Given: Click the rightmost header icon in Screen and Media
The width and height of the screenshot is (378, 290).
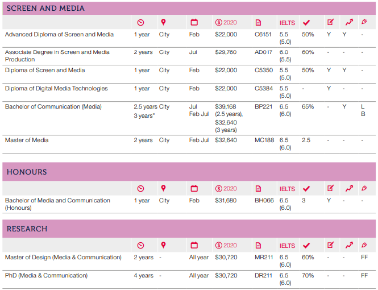Looking at the screenshot, I should 364,23.
